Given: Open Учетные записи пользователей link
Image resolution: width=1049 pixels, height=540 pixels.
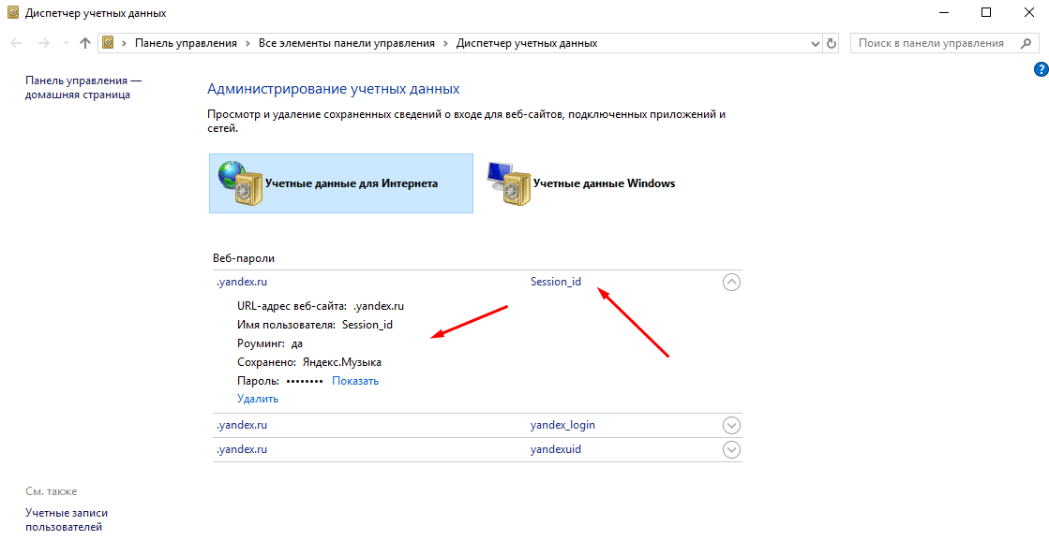Looking at the screenshot, I should point(67,520).
